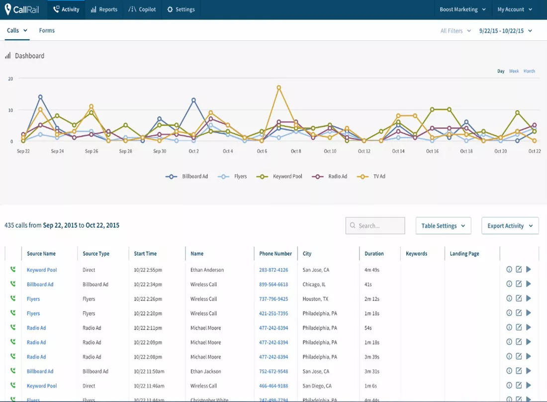This screenshot has width=547, height=402.
Task: Click edit icon on San Diego call row
Action: [x=519, y=385]
